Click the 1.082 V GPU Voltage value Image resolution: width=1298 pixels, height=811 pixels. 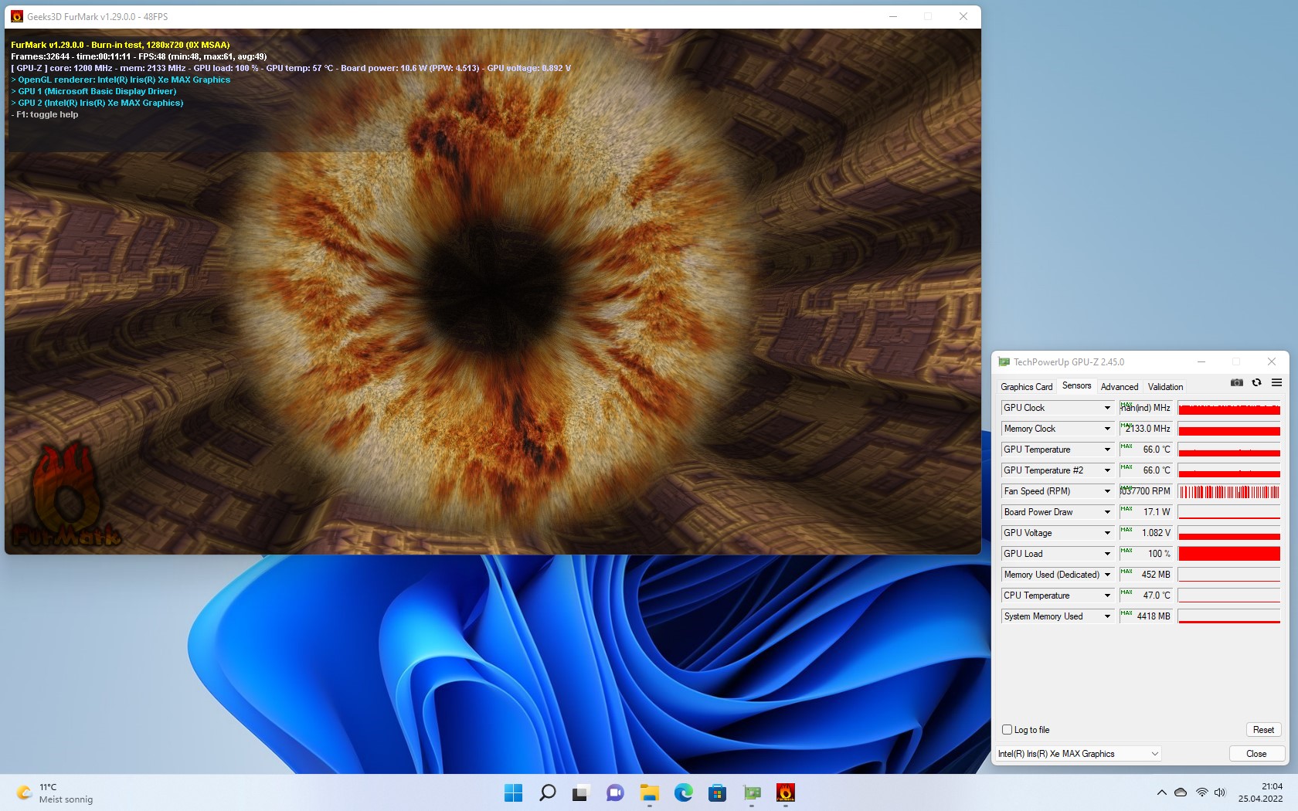pyautogui.click(x=1146, y=533)
